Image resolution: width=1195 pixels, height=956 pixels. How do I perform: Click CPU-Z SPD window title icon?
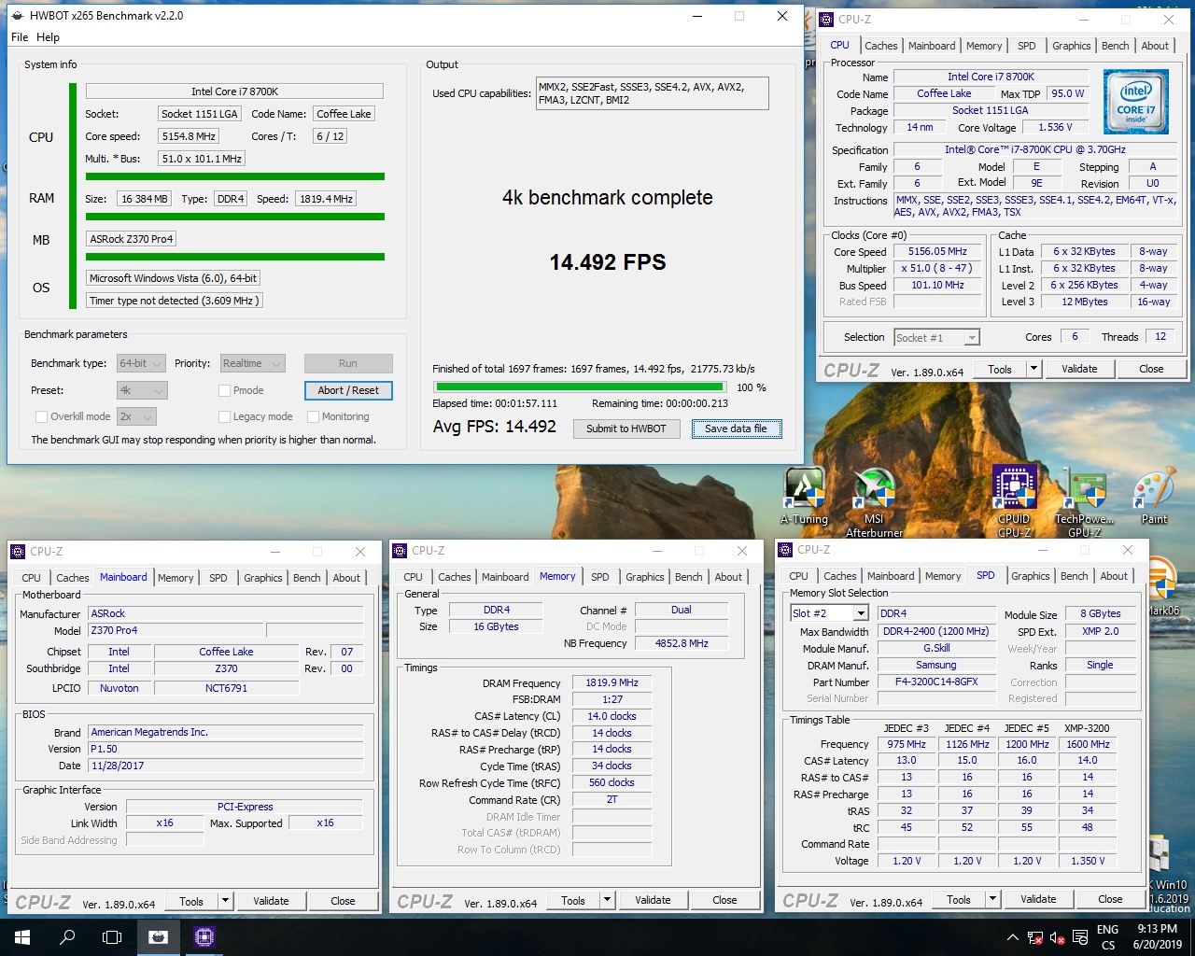pos(785,550)
